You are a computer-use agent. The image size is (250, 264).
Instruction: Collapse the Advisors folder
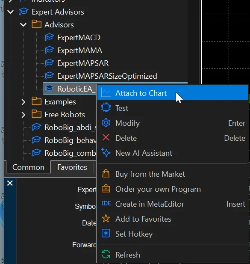pos(23,25)
